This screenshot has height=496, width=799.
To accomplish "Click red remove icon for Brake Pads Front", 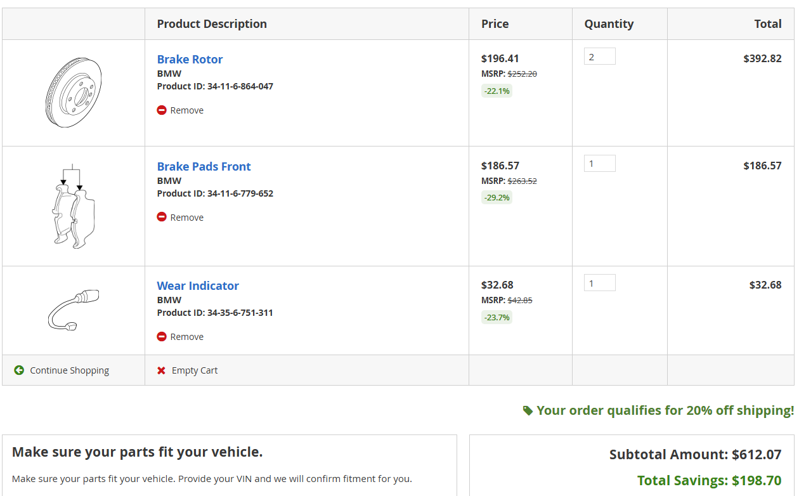I will 162,217.
